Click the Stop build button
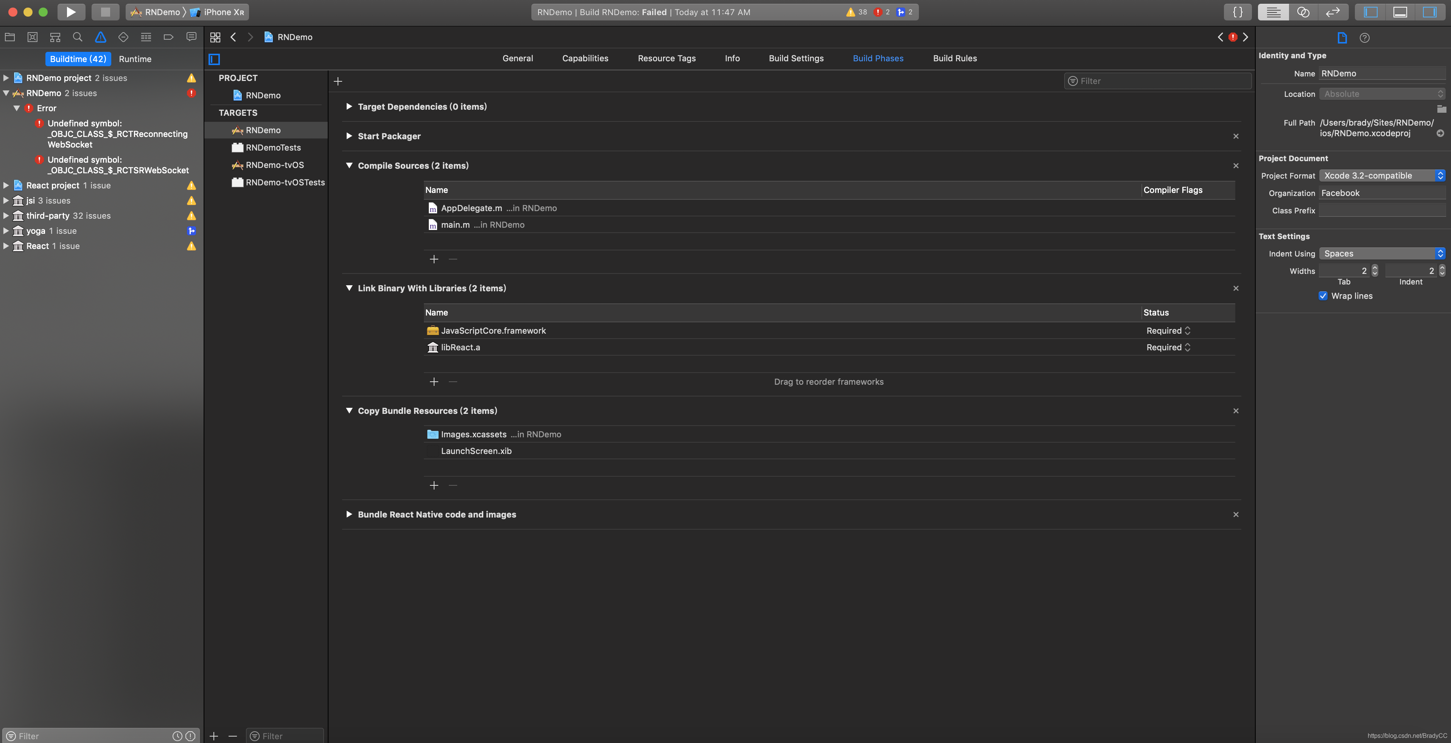 105,12
